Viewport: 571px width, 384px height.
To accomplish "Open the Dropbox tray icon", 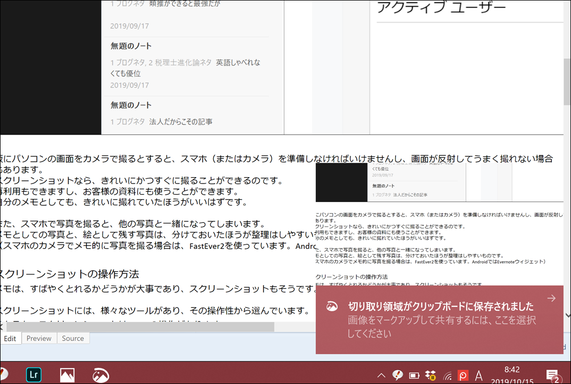I will (x=431, y=375).
